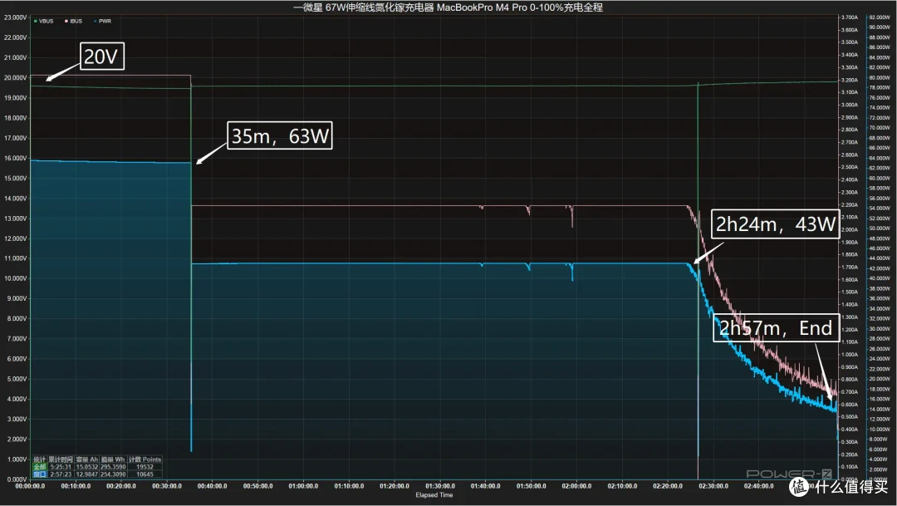Click the 02:30:00.0 time axis tick label

point(713,486)
